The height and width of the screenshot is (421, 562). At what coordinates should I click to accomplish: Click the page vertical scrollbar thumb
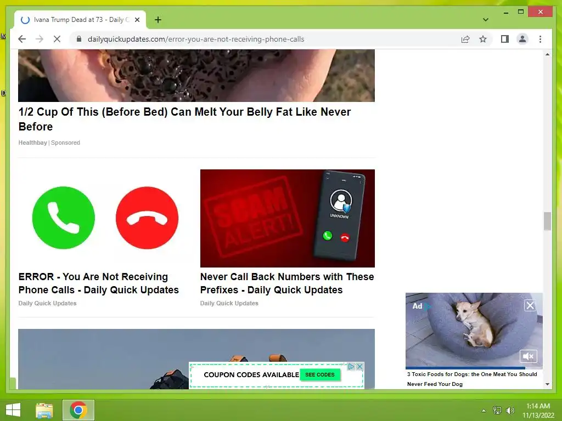pos(547,221)
